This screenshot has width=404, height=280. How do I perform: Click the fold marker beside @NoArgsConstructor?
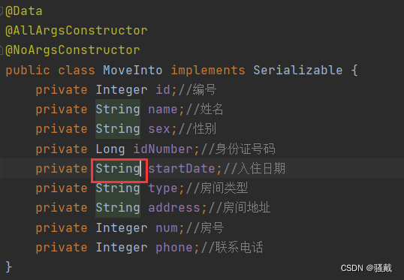tap(1, 50)
